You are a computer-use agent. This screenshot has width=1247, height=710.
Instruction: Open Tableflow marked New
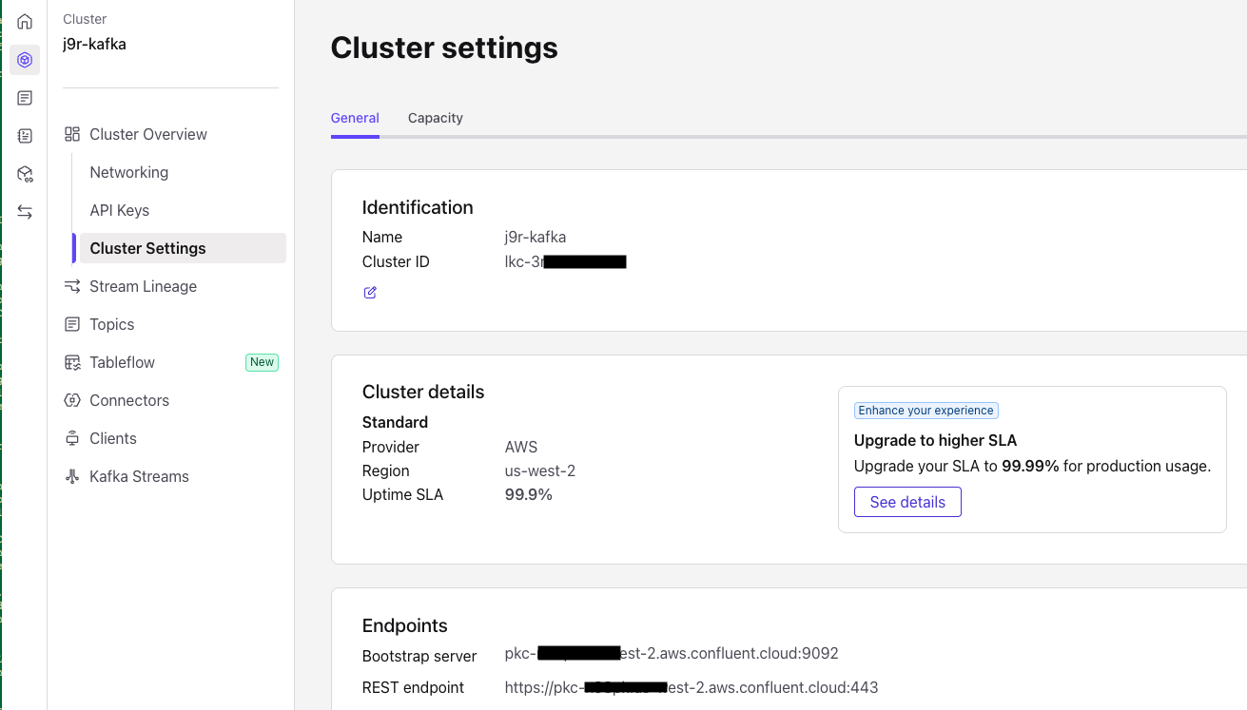point(122,362)
